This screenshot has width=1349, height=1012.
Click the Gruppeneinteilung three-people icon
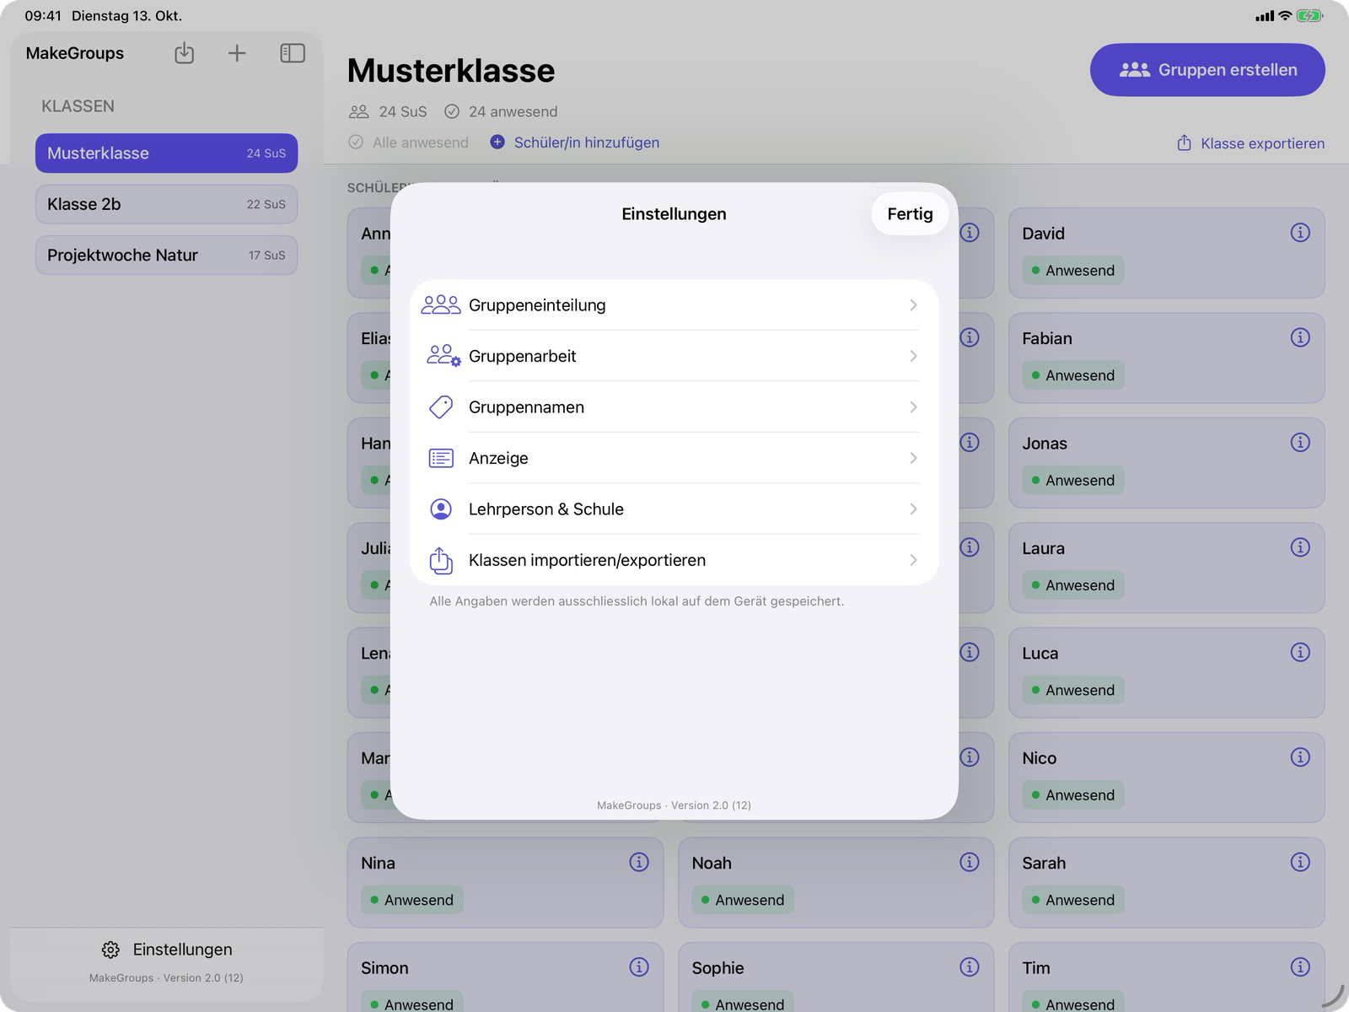click(441, 305)
